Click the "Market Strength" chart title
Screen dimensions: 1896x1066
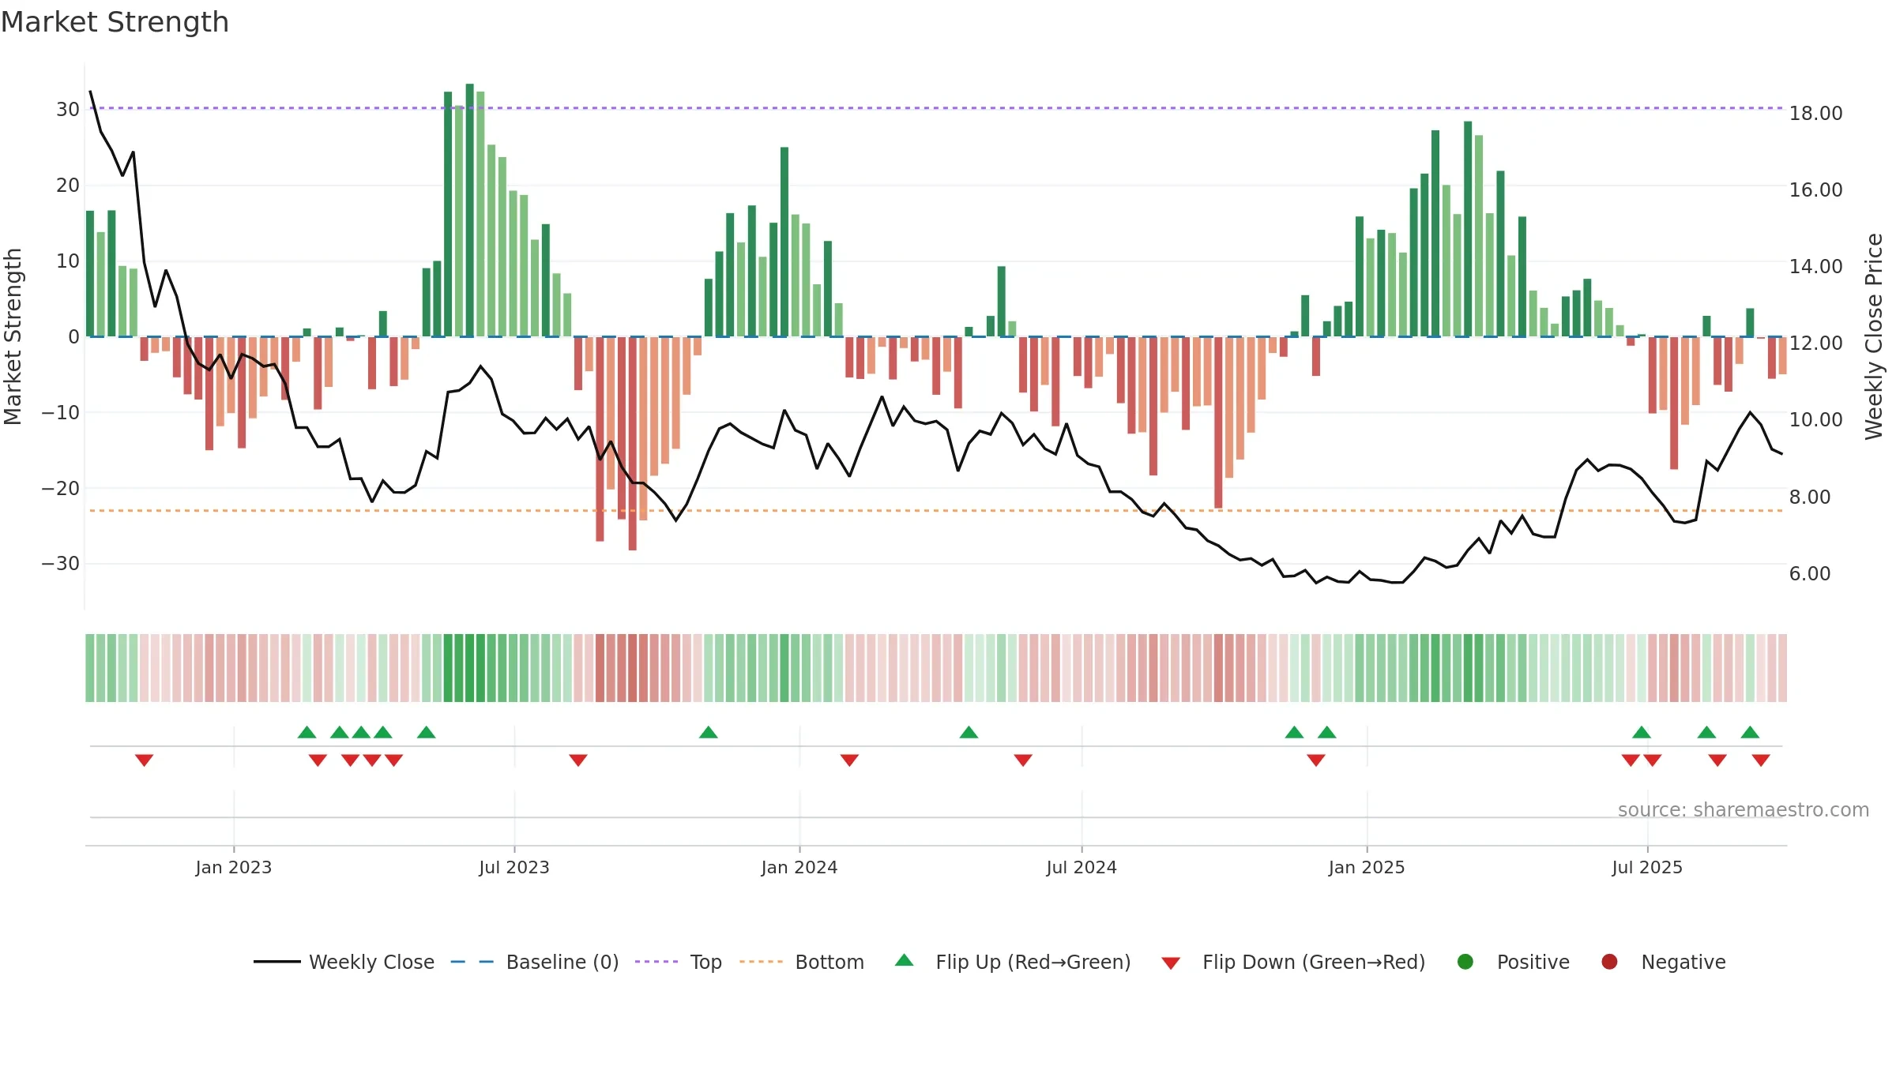(x=115, y=22)
